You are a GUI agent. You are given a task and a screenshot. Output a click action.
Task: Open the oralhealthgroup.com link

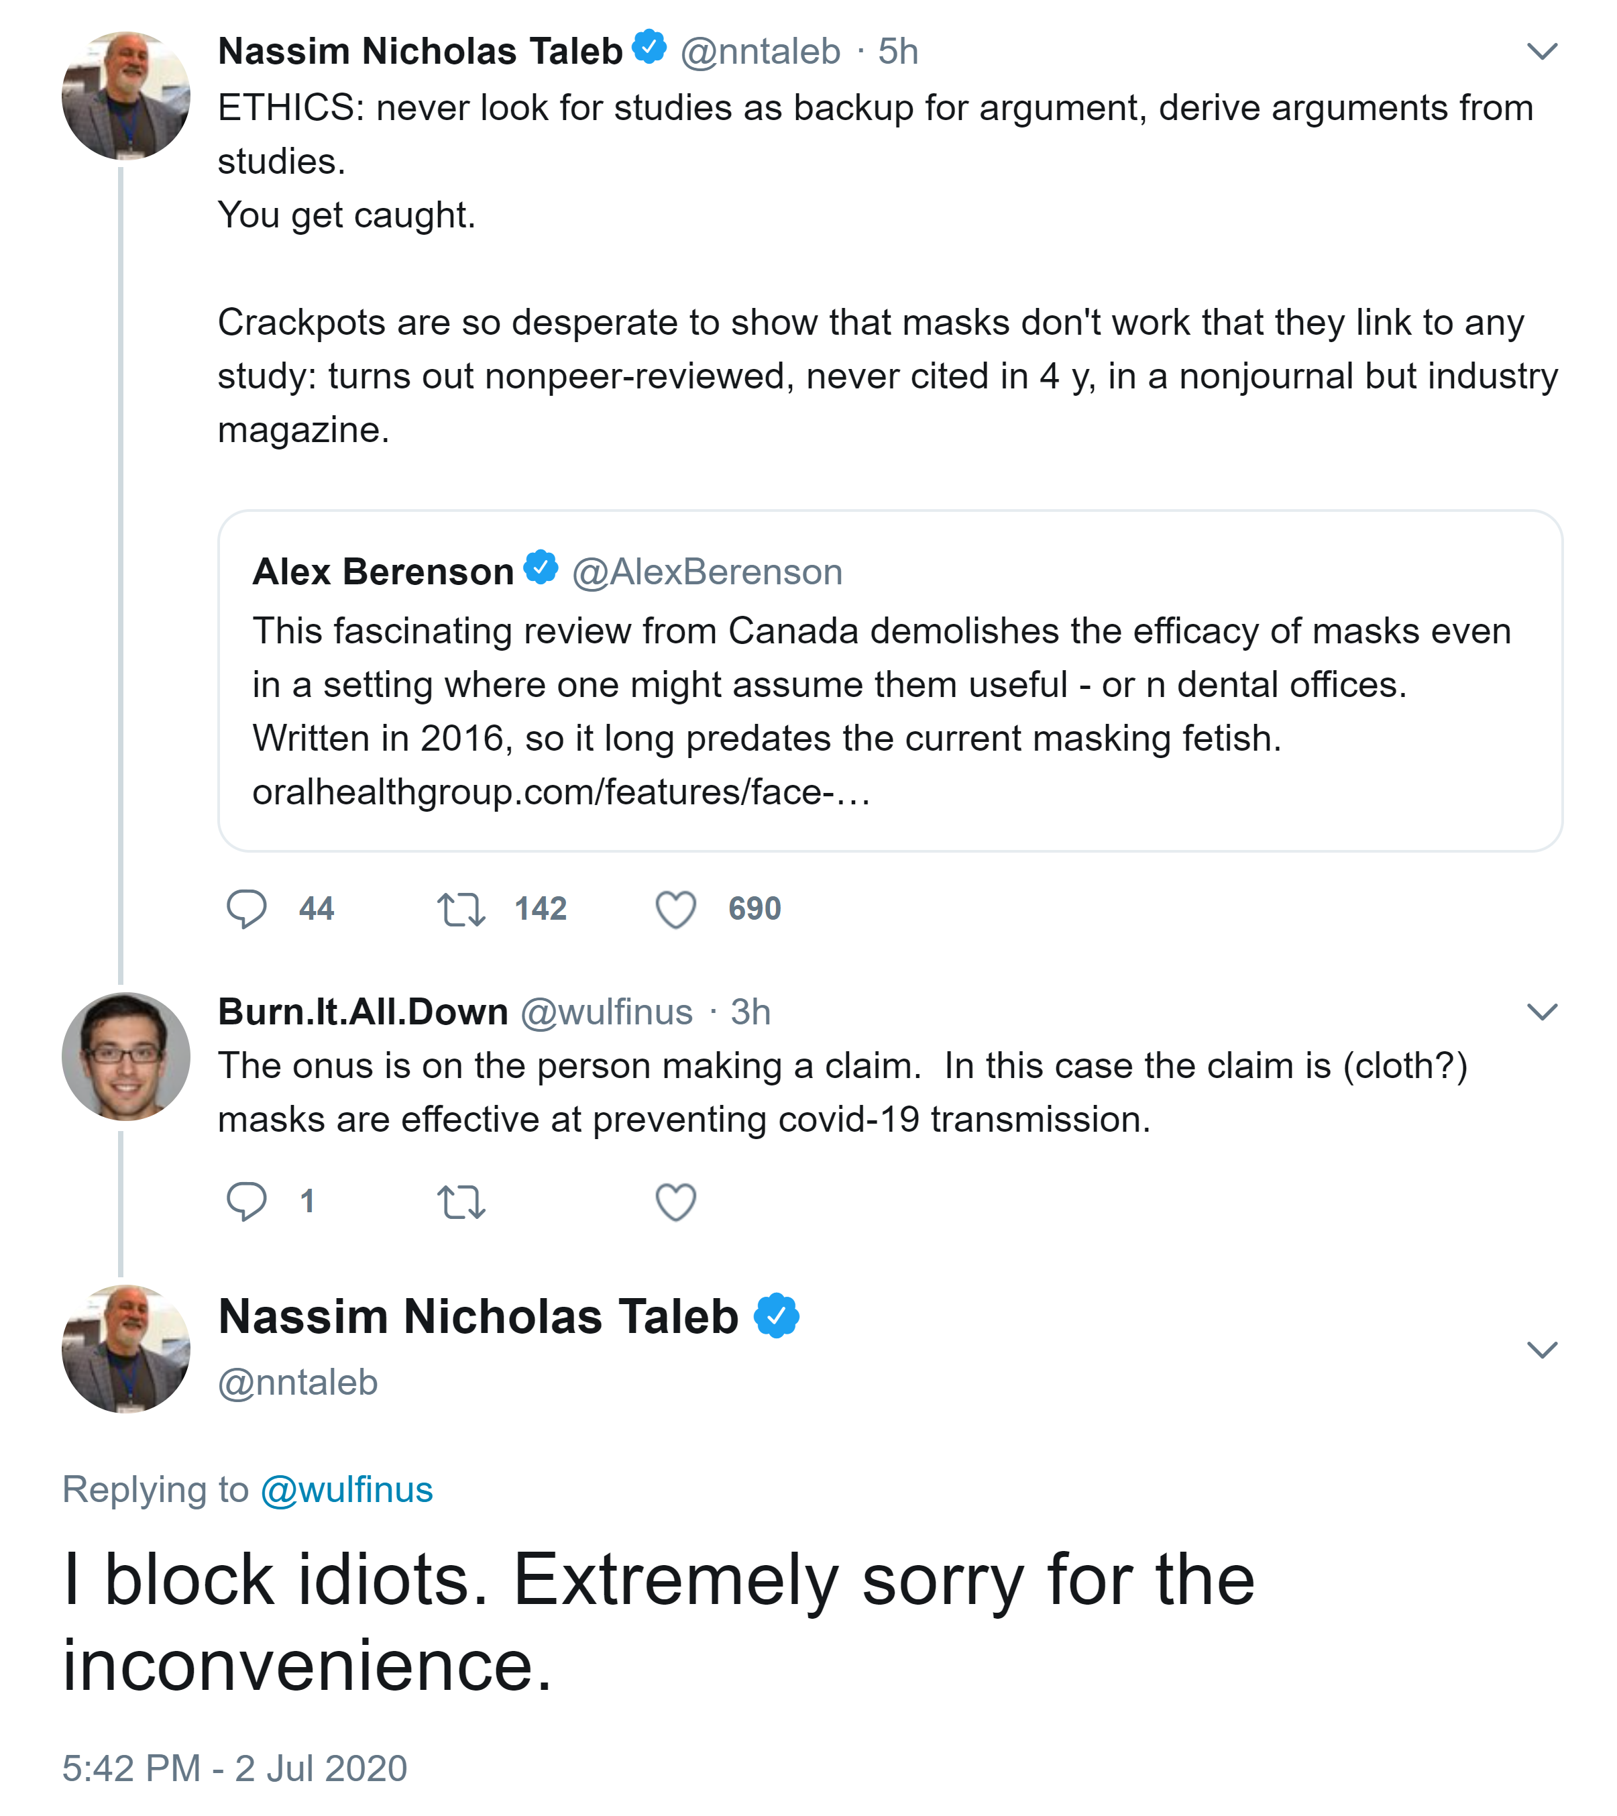561,792
